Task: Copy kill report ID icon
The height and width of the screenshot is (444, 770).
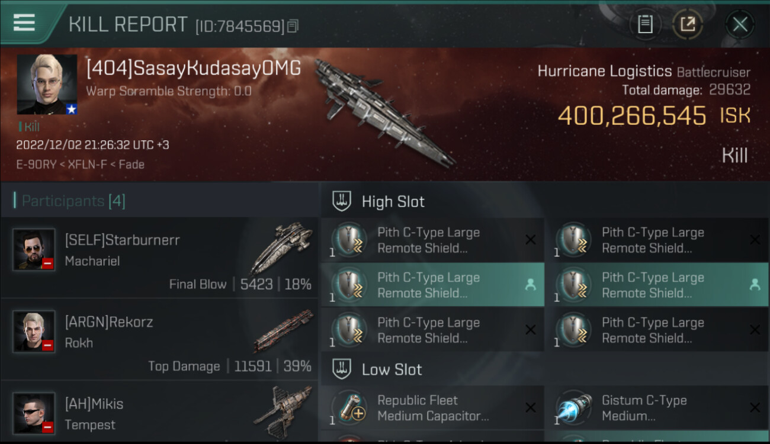Action: click(x=293, y=26)
